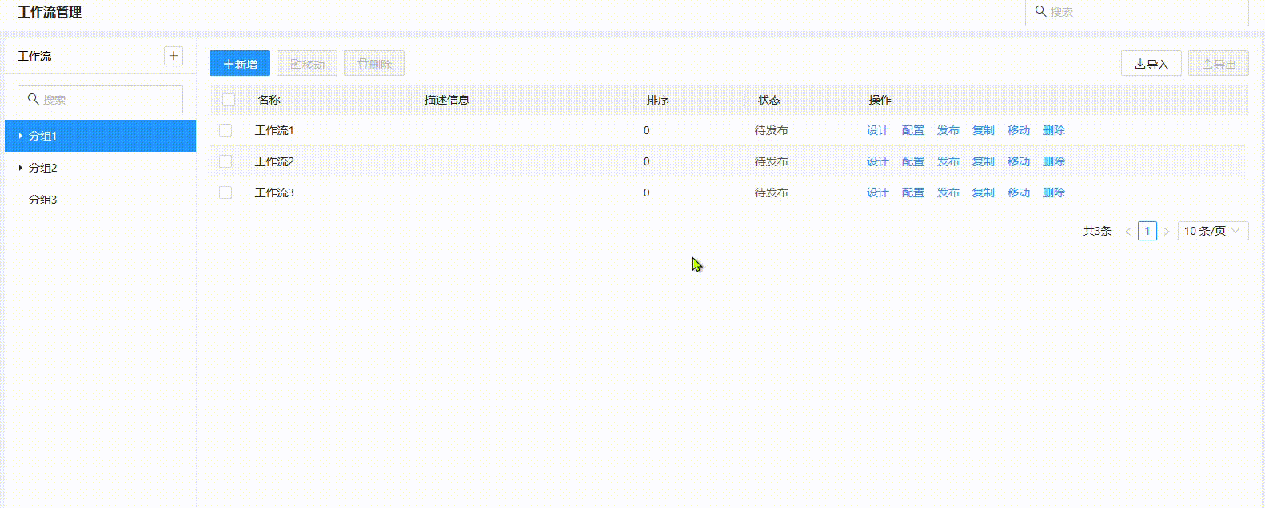
Task: Expand the 分组1 tree arrow
Action: 20,136
